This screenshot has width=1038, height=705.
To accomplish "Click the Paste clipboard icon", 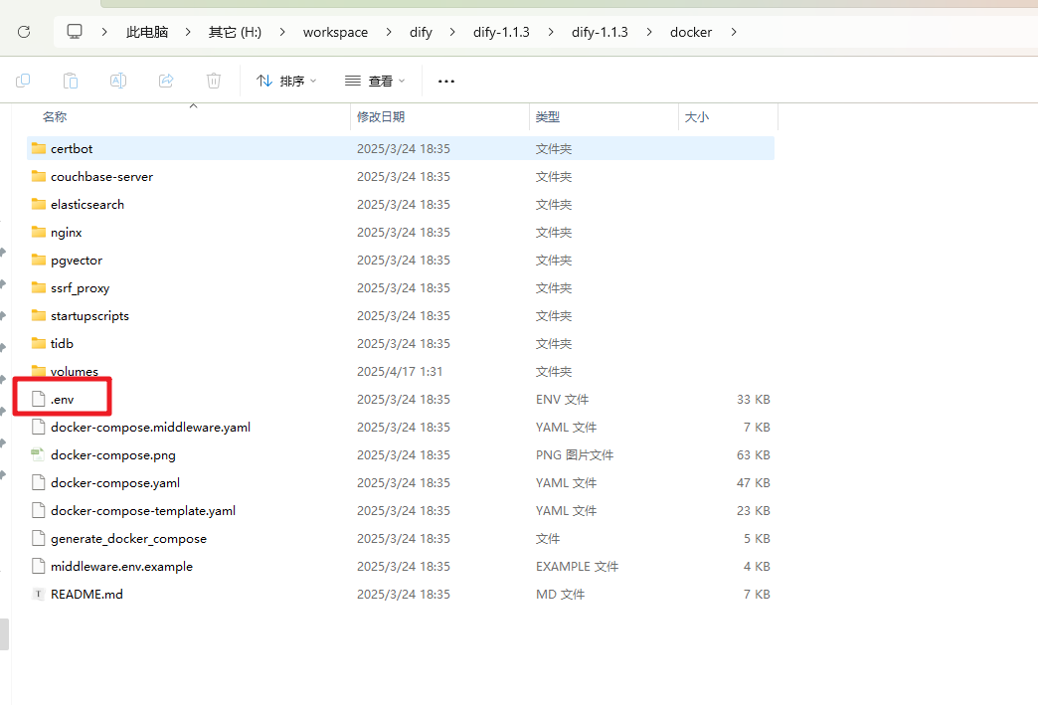I will (x=71, y=81).
